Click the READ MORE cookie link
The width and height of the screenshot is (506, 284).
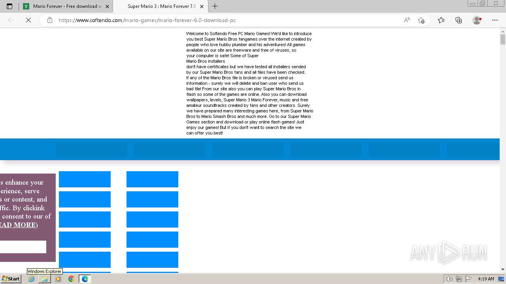[x=18, y=225]
